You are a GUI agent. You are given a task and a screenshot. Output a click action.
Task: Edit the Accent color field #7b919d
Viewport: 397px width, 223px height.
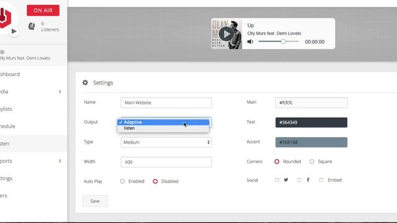point(311,142)
